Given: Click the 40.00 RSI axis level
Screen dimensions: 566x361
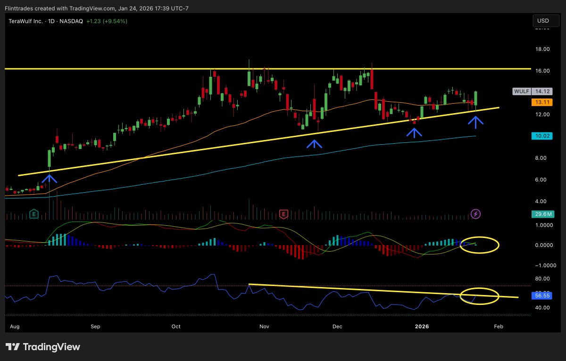Looking at the screenshot, I should coord(543,308).
